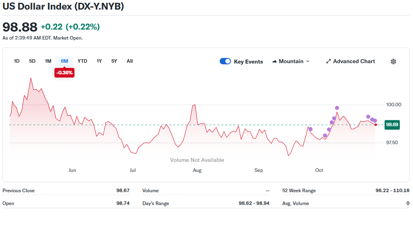Select the 5D time range
Screen dimensions: 413x229
(32, 61)
